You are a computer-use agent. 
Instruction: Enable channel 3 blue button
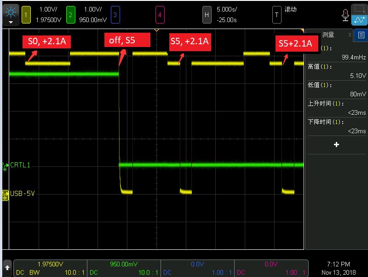tap(115, 15)
